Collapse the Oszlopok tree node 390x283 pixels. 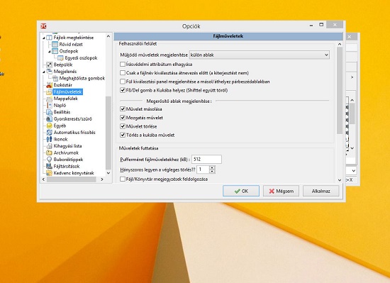pyautogui.click(x=50, y=52)
